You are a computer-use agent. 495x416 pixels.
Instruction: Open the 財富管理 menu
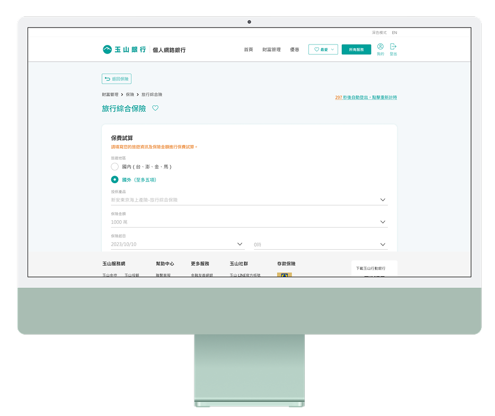click(x=271, y=50)
